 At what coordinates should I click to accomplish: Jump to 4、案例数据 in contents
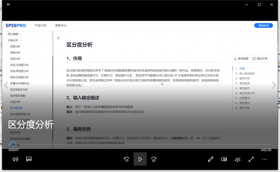click(x=243, y=83)
